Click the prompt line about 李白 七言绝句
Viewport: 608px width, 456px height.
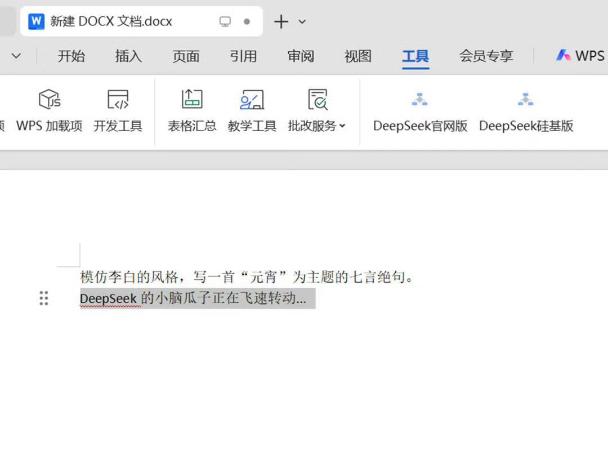click(247, 277)
